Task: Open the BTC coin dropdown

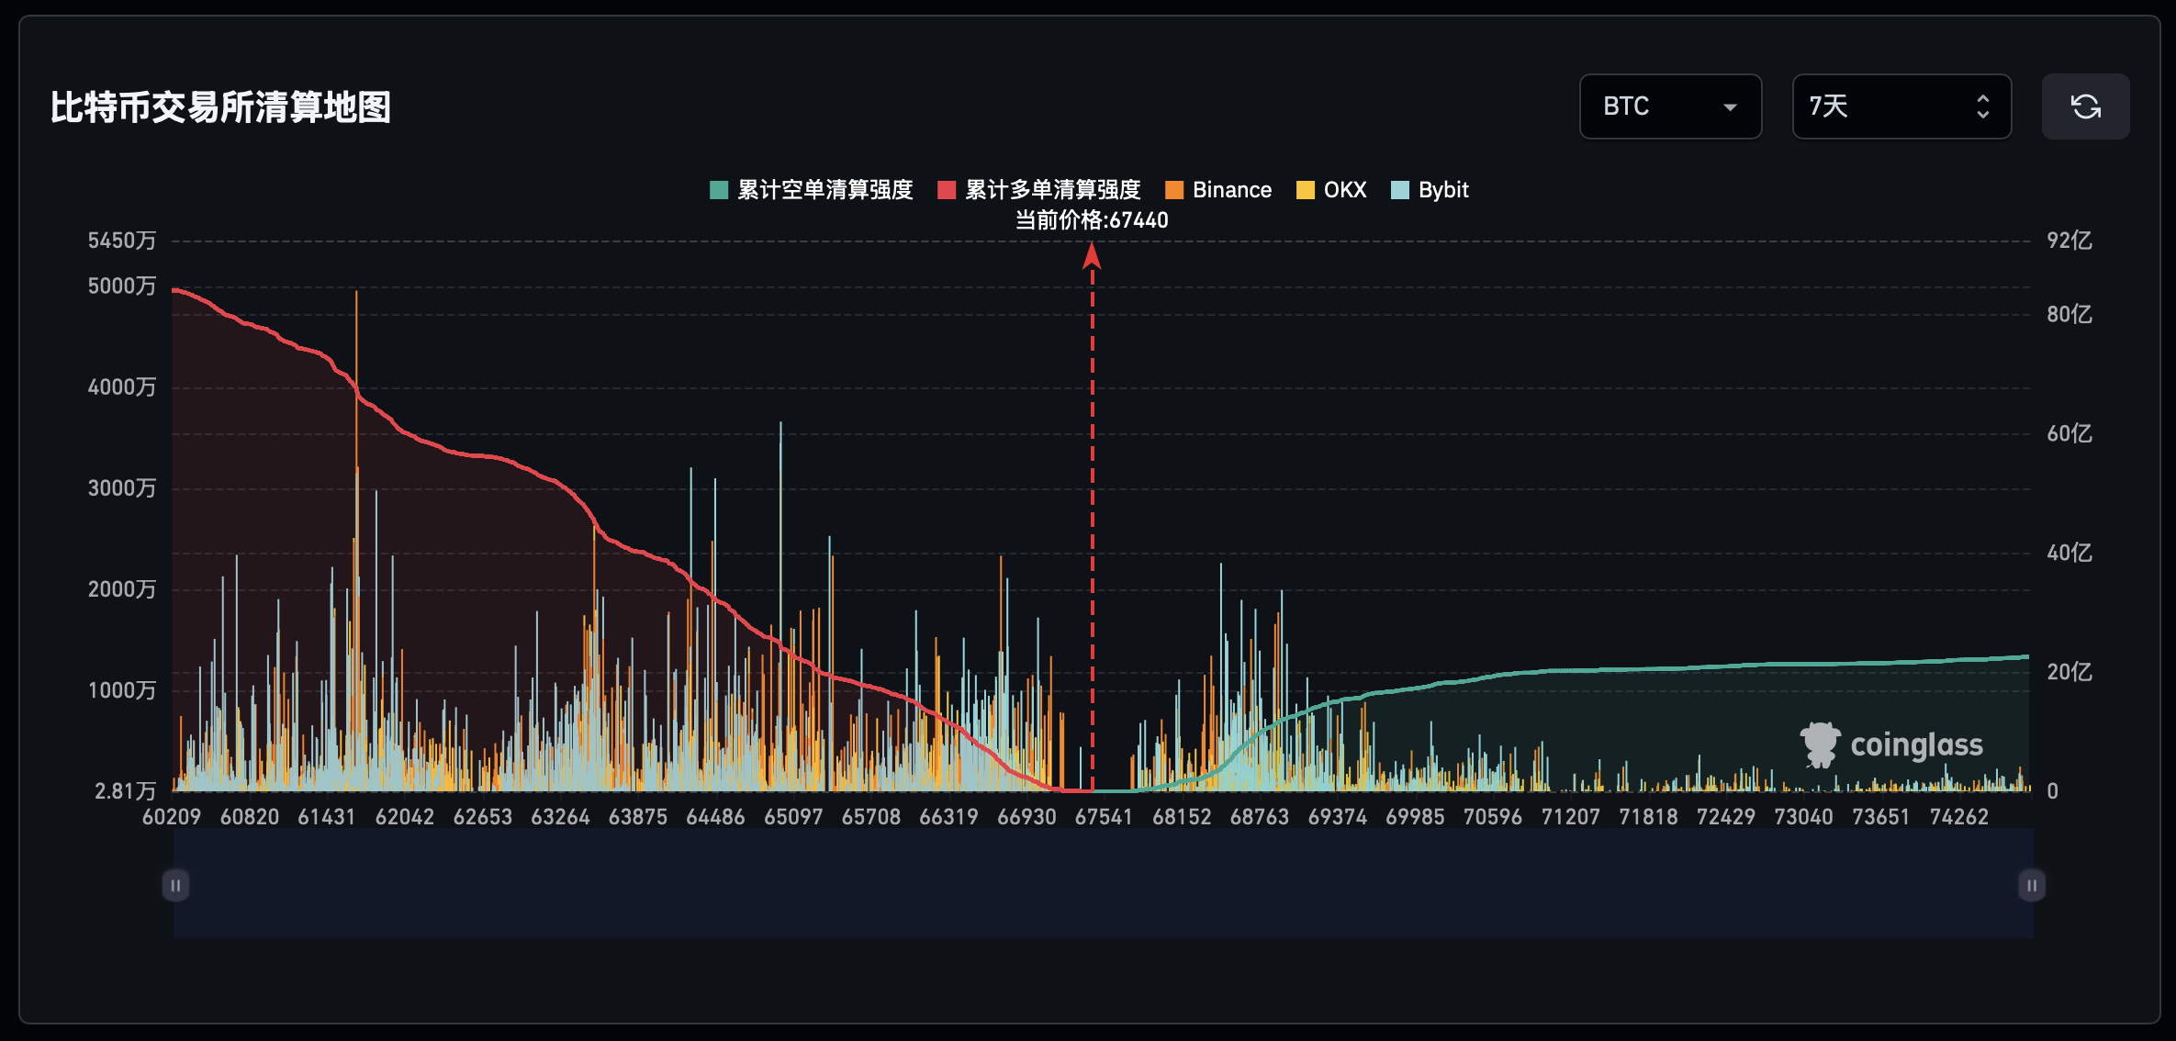Action: pyautogui.click(x=1670, y=106)
